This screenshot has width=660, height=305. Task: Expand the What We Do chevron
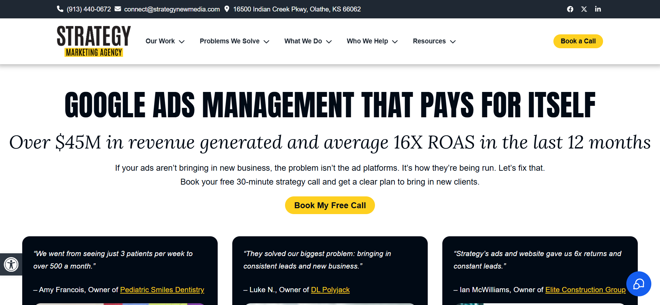click(x=329, y=42)
